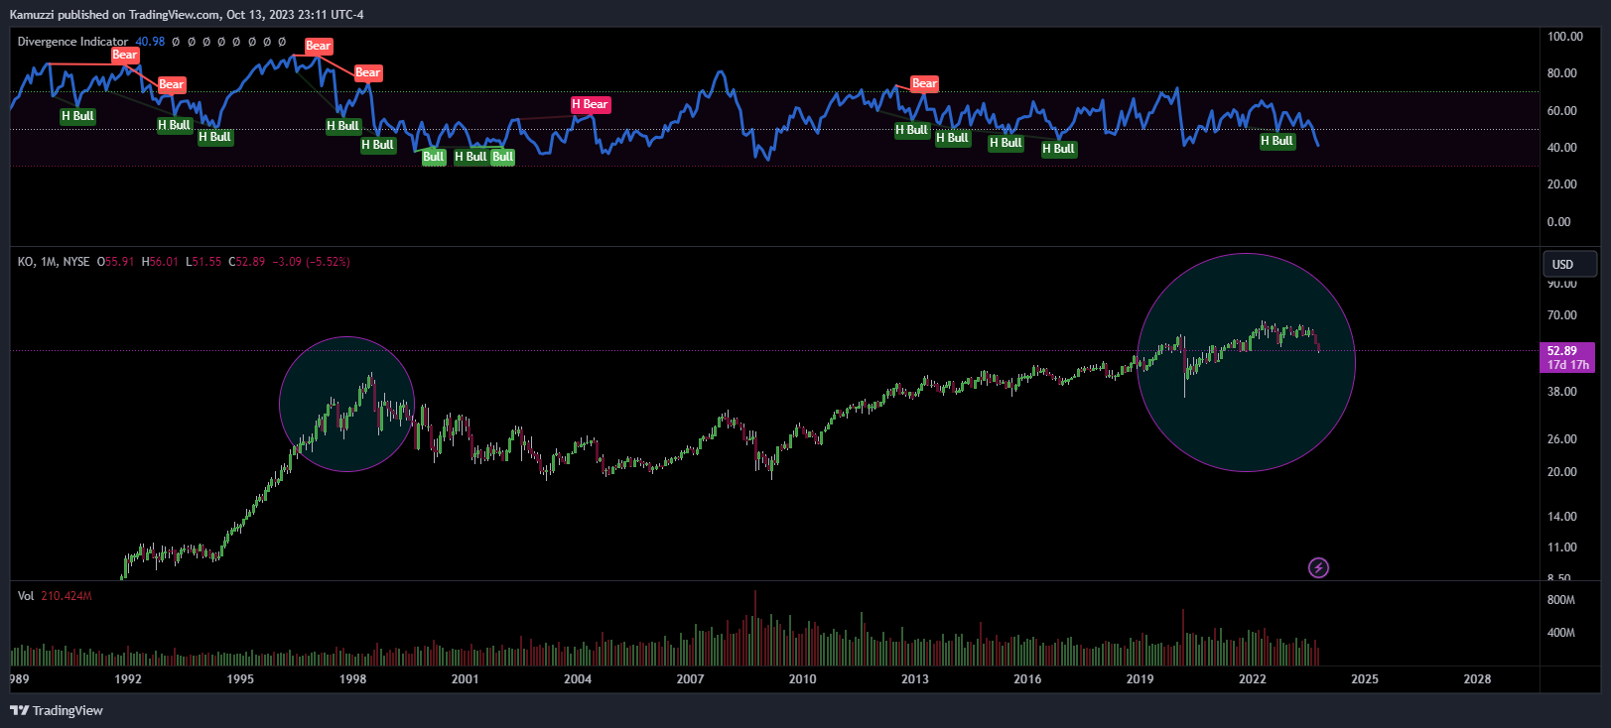Click 14.00 on the KO price scale
The width and height of the screenshot is (1611, 728).
click(x=1562, y=517)
